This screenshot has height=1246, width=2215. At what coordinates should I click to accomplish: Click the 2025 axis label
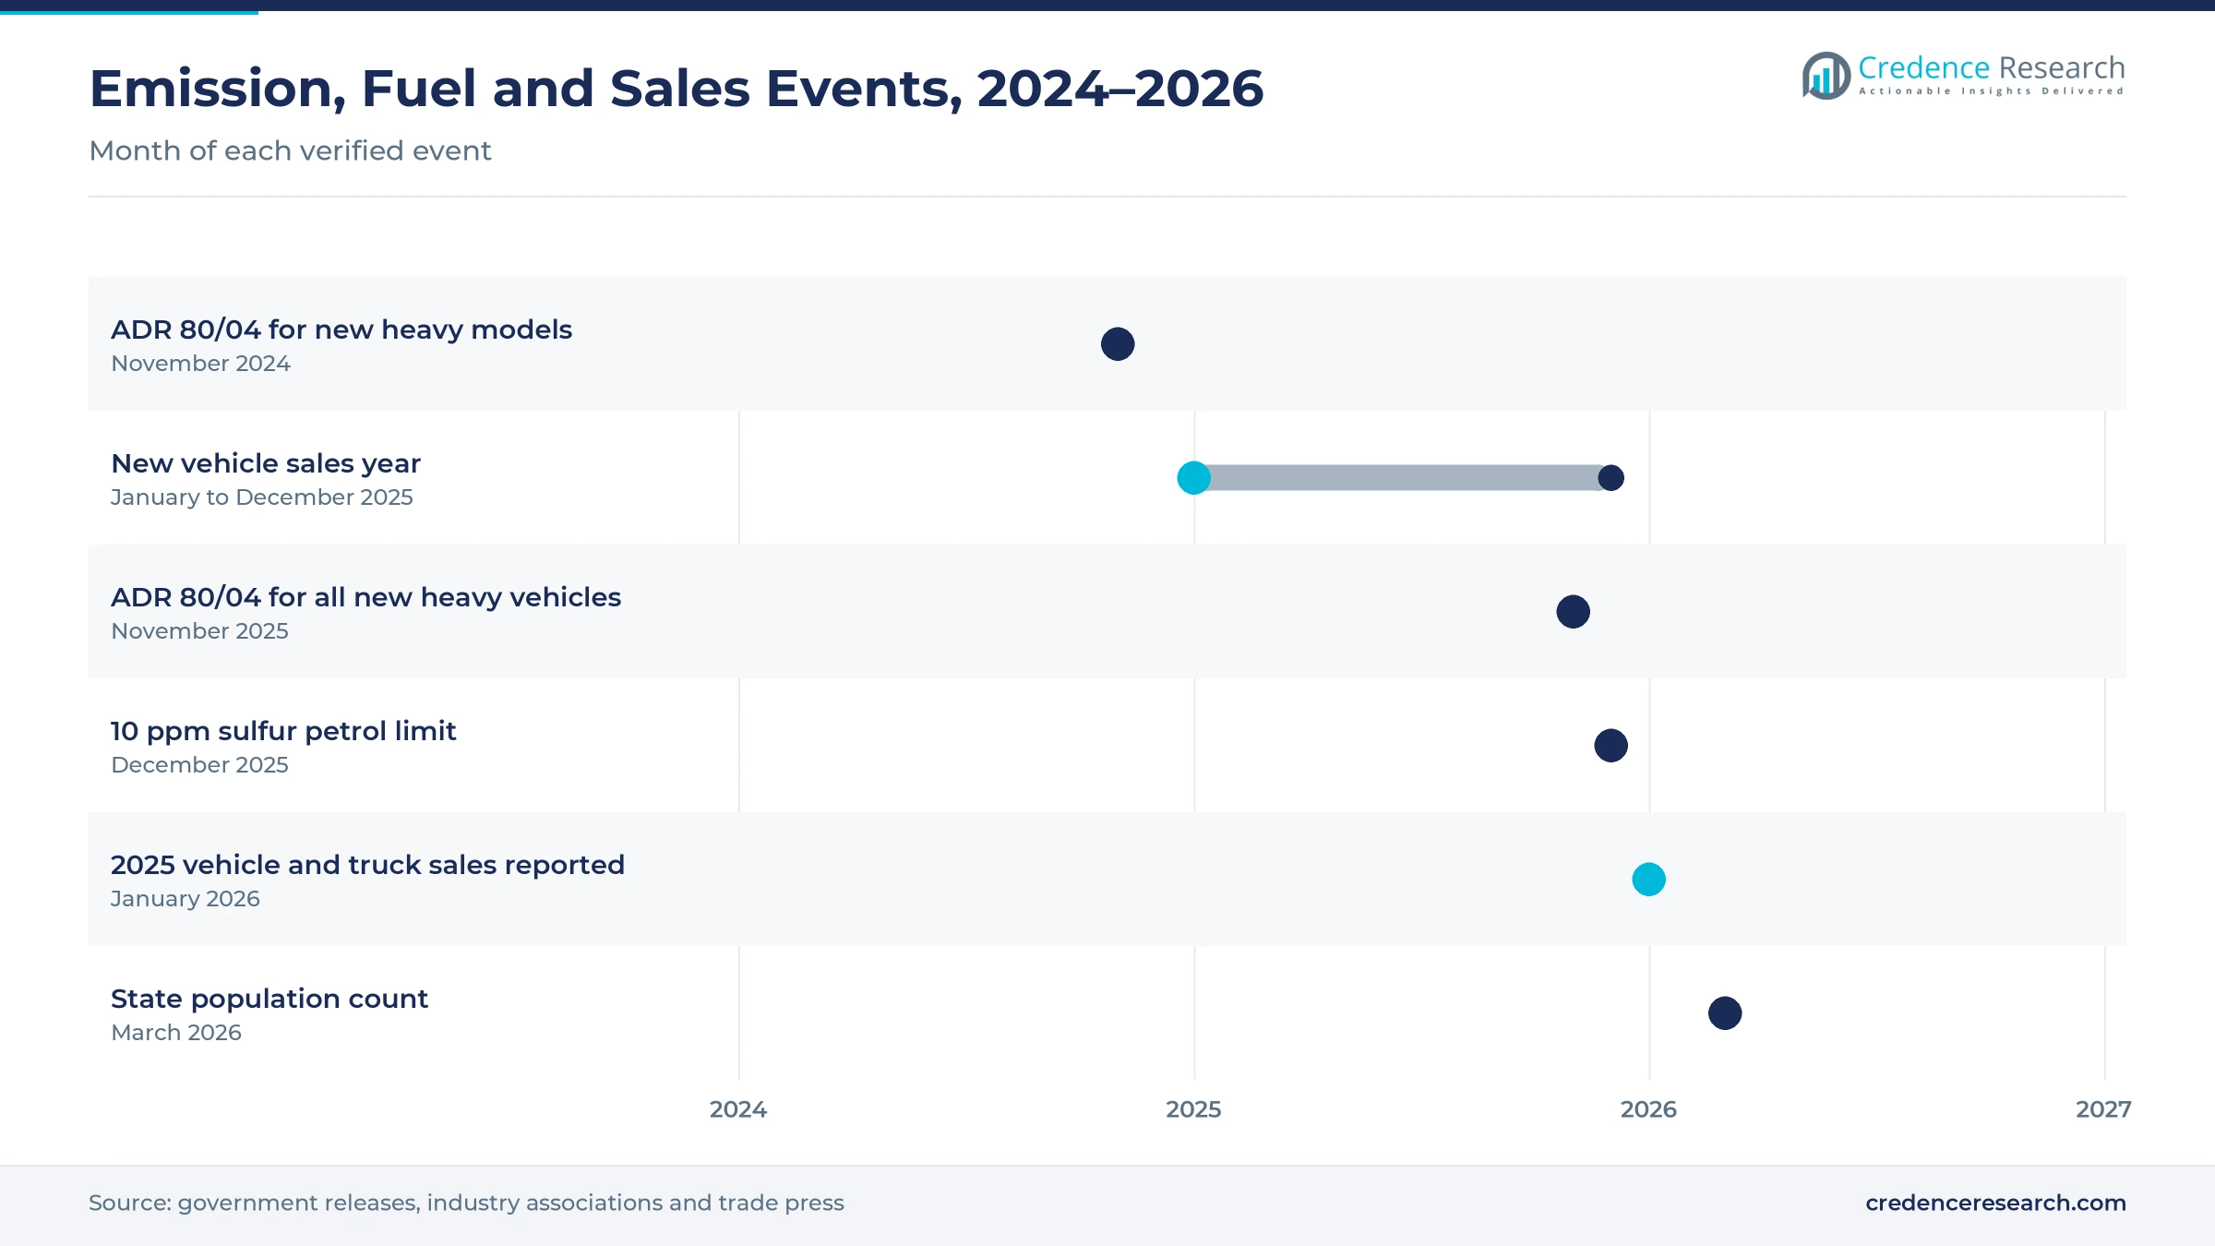click(x=1193, y=1109)
